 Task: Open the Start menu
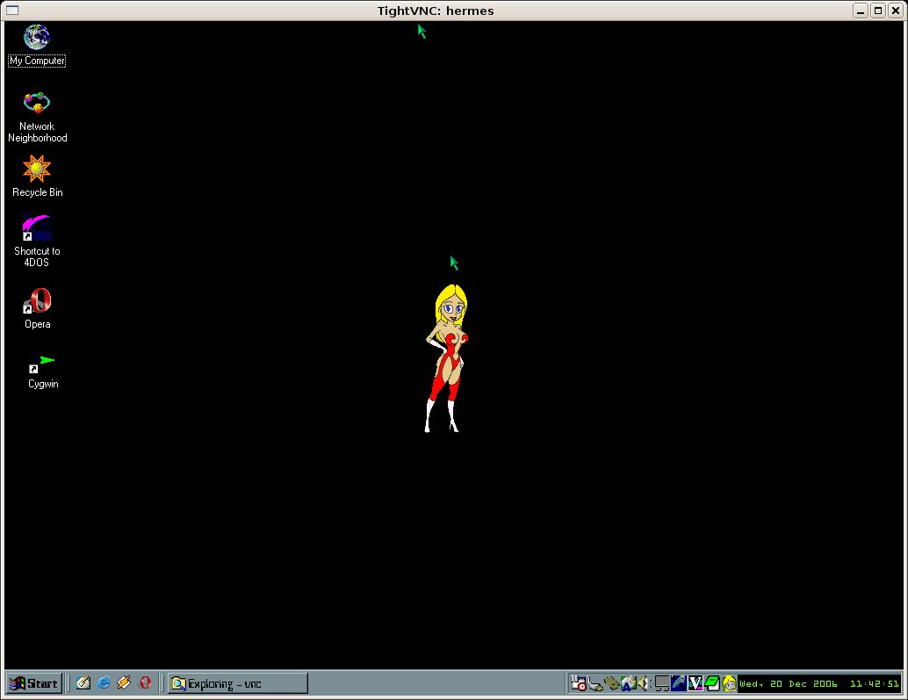33,683
